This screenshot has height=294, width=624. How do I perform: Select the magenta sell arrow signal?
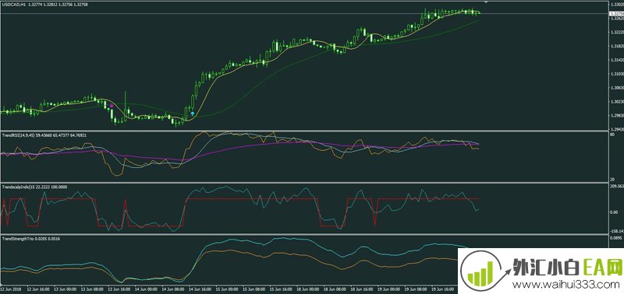[x=112, y=106]
